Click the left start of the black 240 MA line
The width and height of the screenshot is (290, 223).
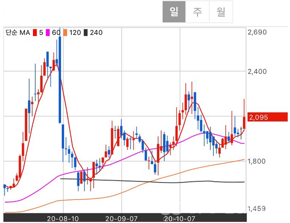pos(61,178)
